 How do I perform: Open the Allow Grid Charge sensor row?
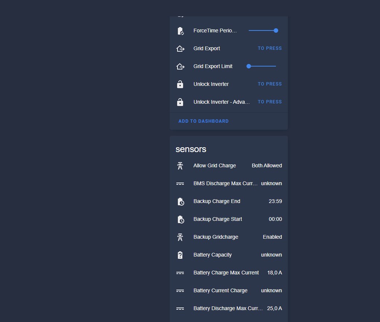click(x=229, y=166)
